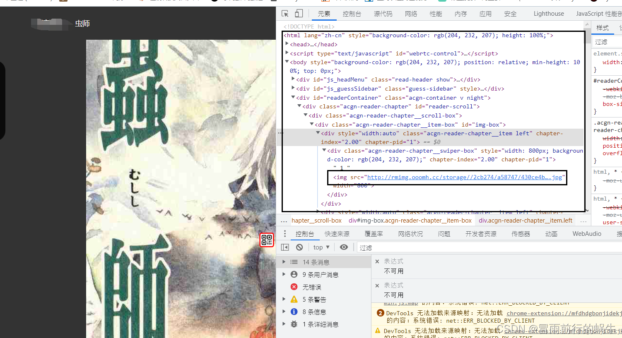Open the top context dropdown
This screenshot has height=338, width=622.
point(321,247)
